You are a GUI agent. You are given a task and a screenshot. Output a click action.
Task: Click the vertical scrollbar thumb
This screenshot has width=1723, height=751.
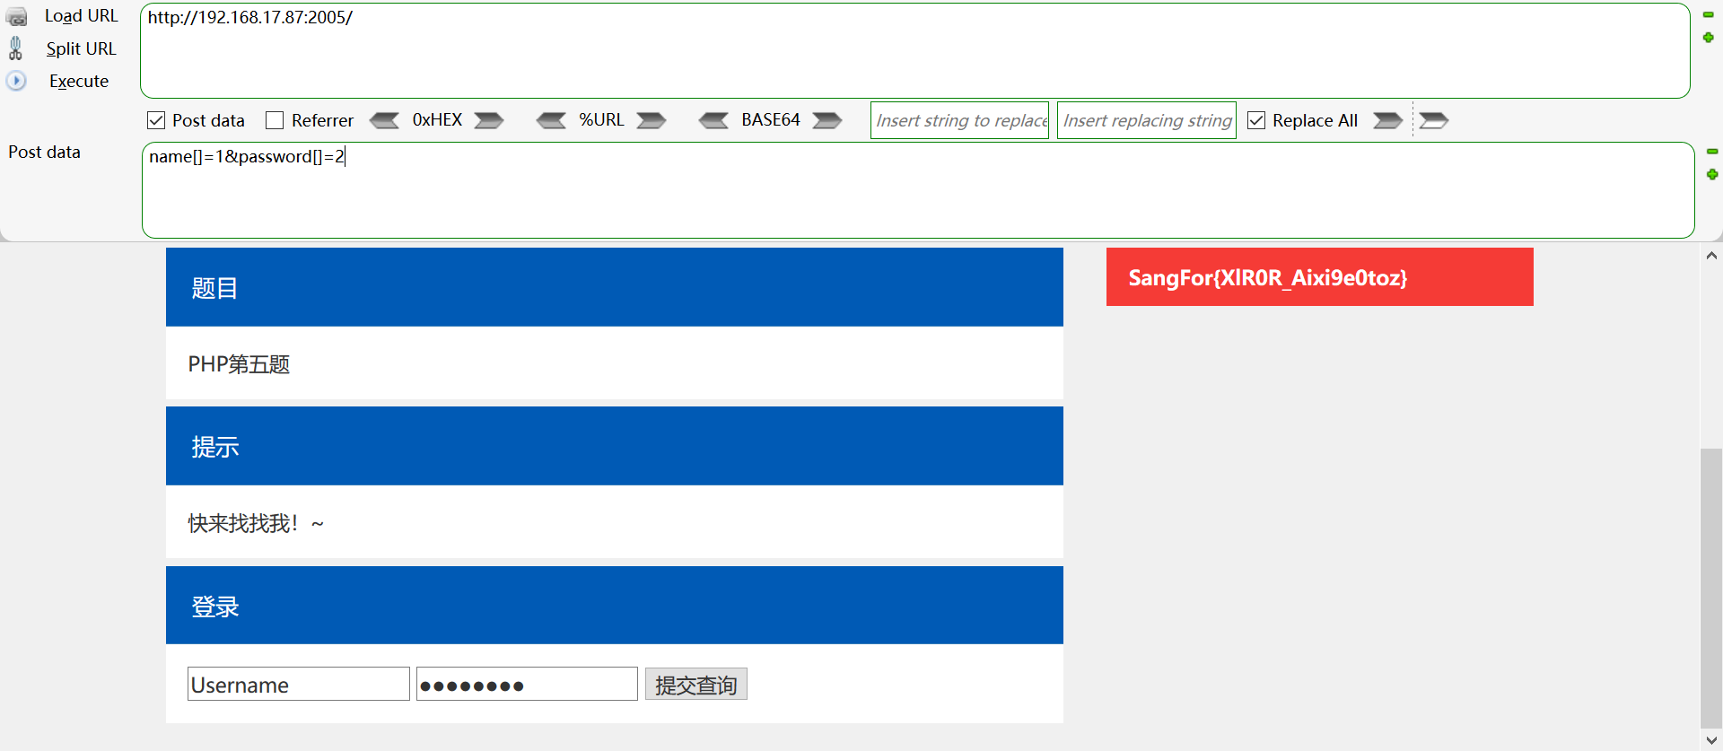click(1711, 588)
